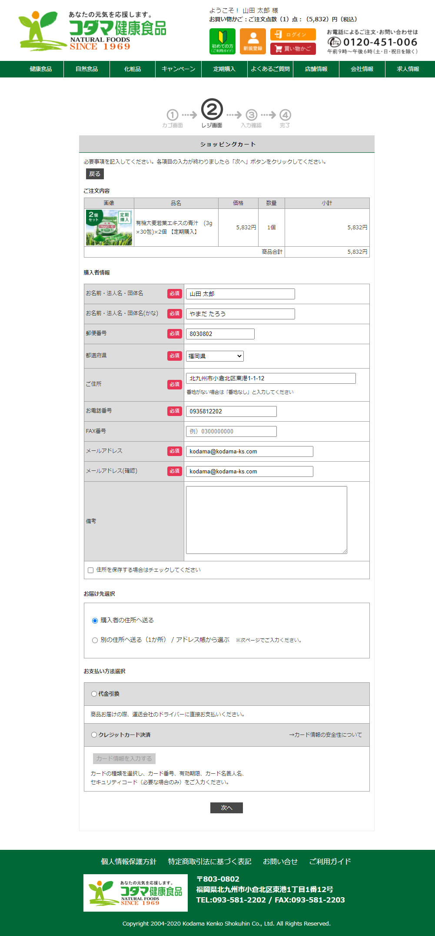The image size is (435, 936).
Task: Open お問い合せ footer link
Action: pos(280,862)
